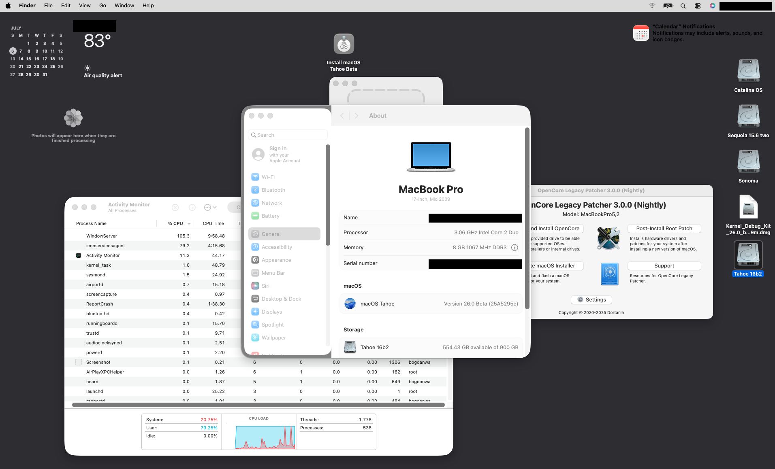Click the Memory info icon in About
Screen dimensions: 775x469
pos(515,247)
